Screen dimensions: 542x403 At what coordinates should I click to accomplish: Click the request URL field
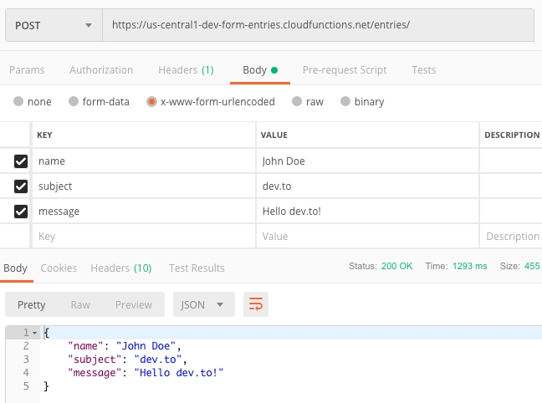coord(319,25)
